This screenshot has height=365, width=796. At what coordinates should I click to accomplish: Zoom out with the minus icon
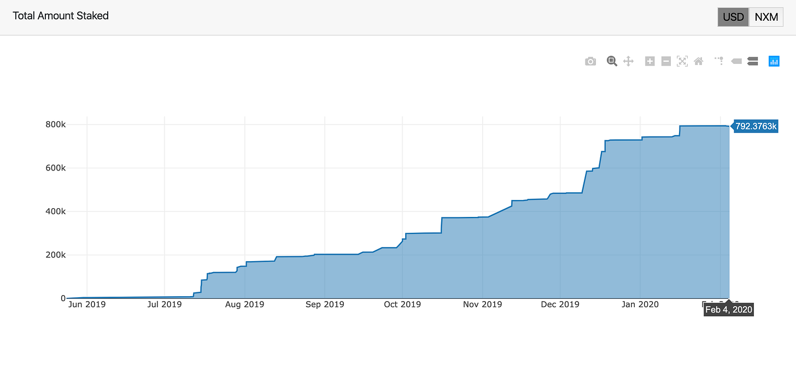click(666, 62)
